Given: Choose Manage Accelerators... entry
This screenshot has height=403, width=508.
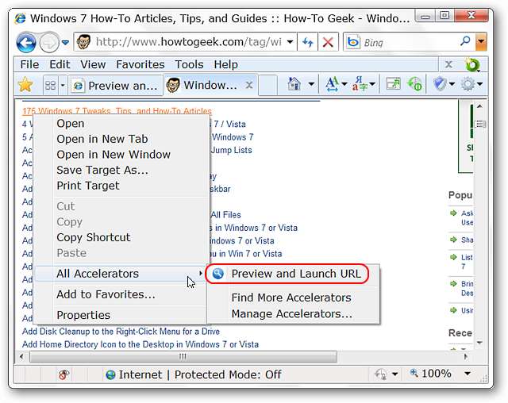Looking at the screenshot, I should (293, 313).
